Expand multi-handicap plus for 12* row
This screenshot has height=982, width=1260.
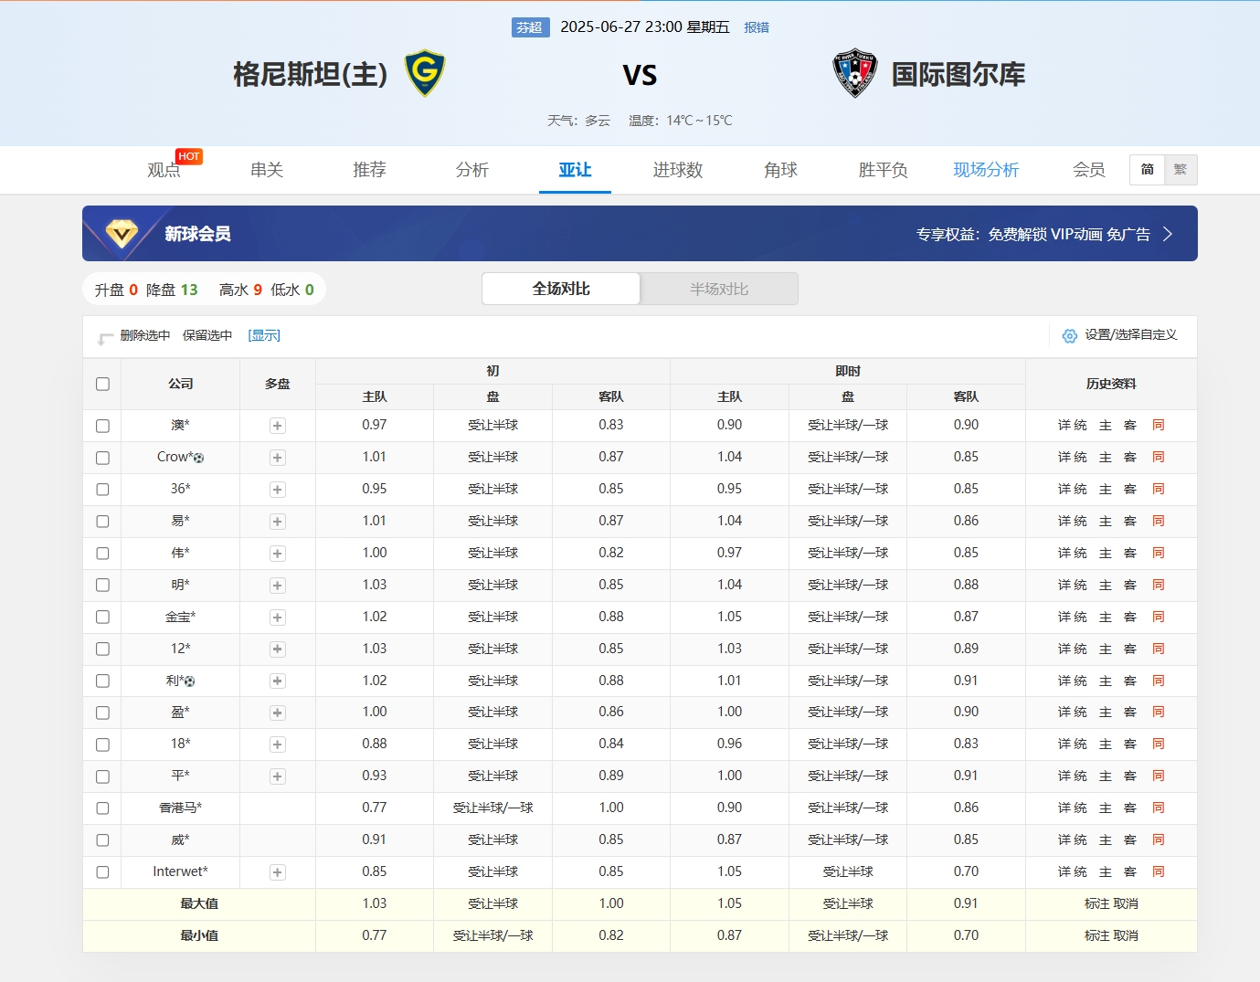278,649
